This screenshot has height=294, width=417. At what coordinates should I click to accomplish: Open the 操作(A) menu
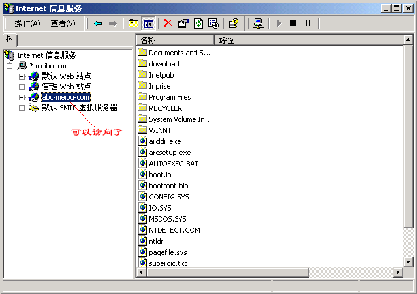27,23
